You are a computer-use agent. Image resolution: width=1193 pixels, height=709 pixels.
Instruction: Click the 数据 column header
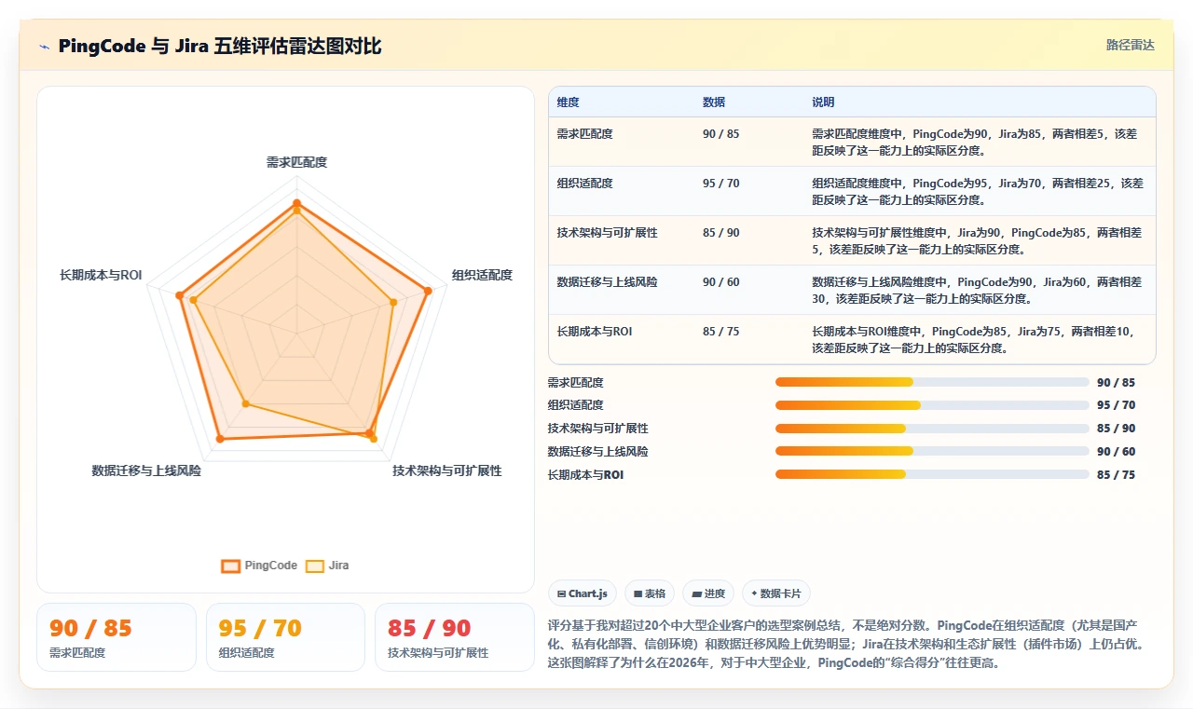[x=714, y=102]
